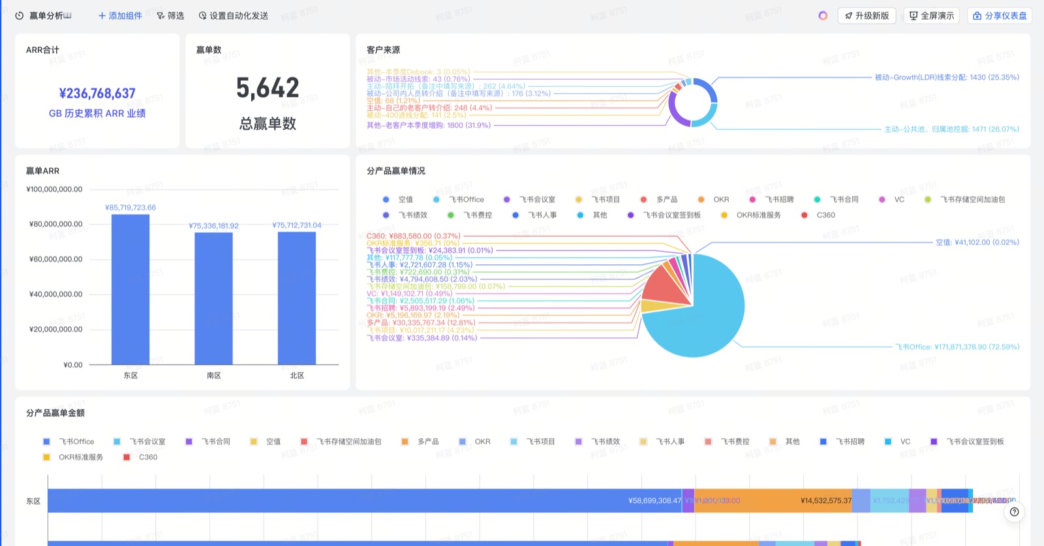The image size is (1044, 546).
Task: Toggle C360 legend in 分产品赢单金额 chart
Action: tap(140, 457)
